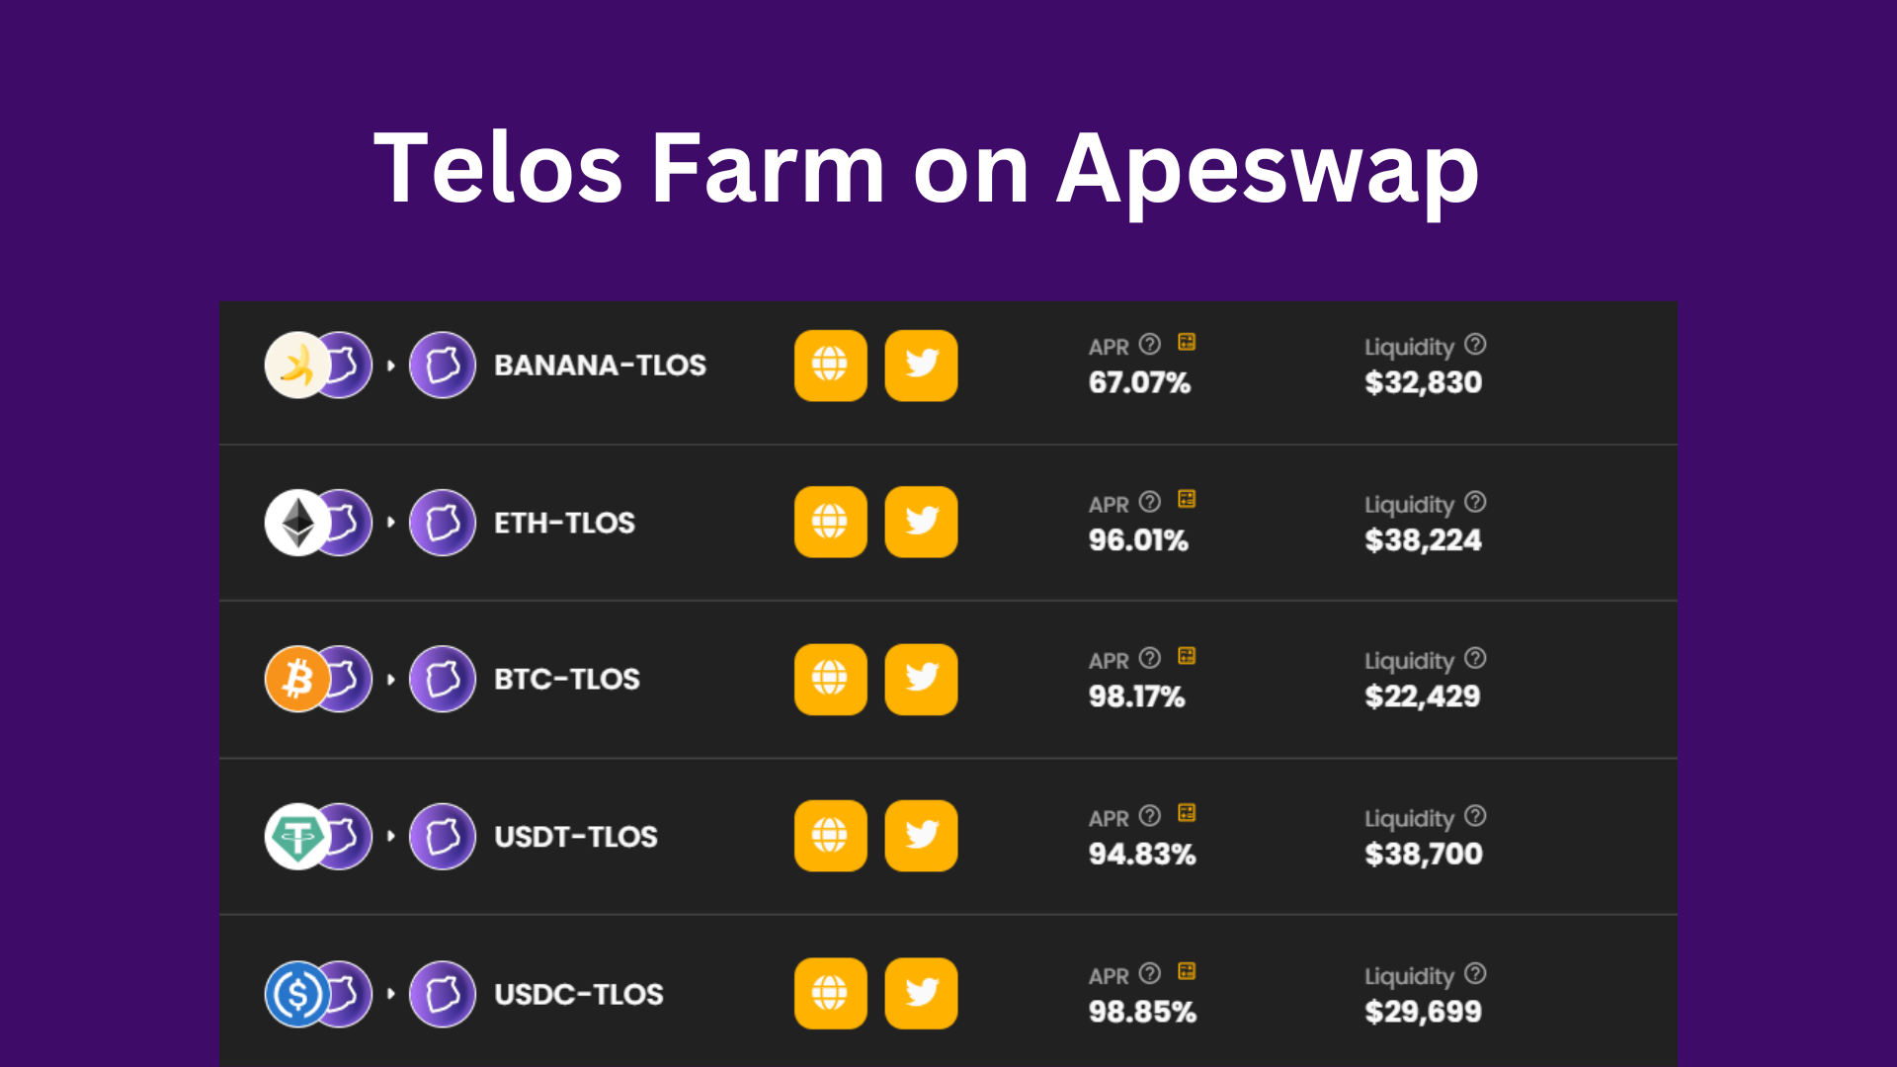Click the Tether USDT token logo
Screen dimensions: 1897x1067
click(x=297, y=837)
